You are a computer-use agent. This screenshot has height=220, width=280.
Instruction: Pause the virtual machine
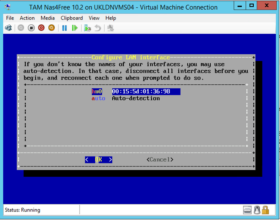click(x=64, y=28)
